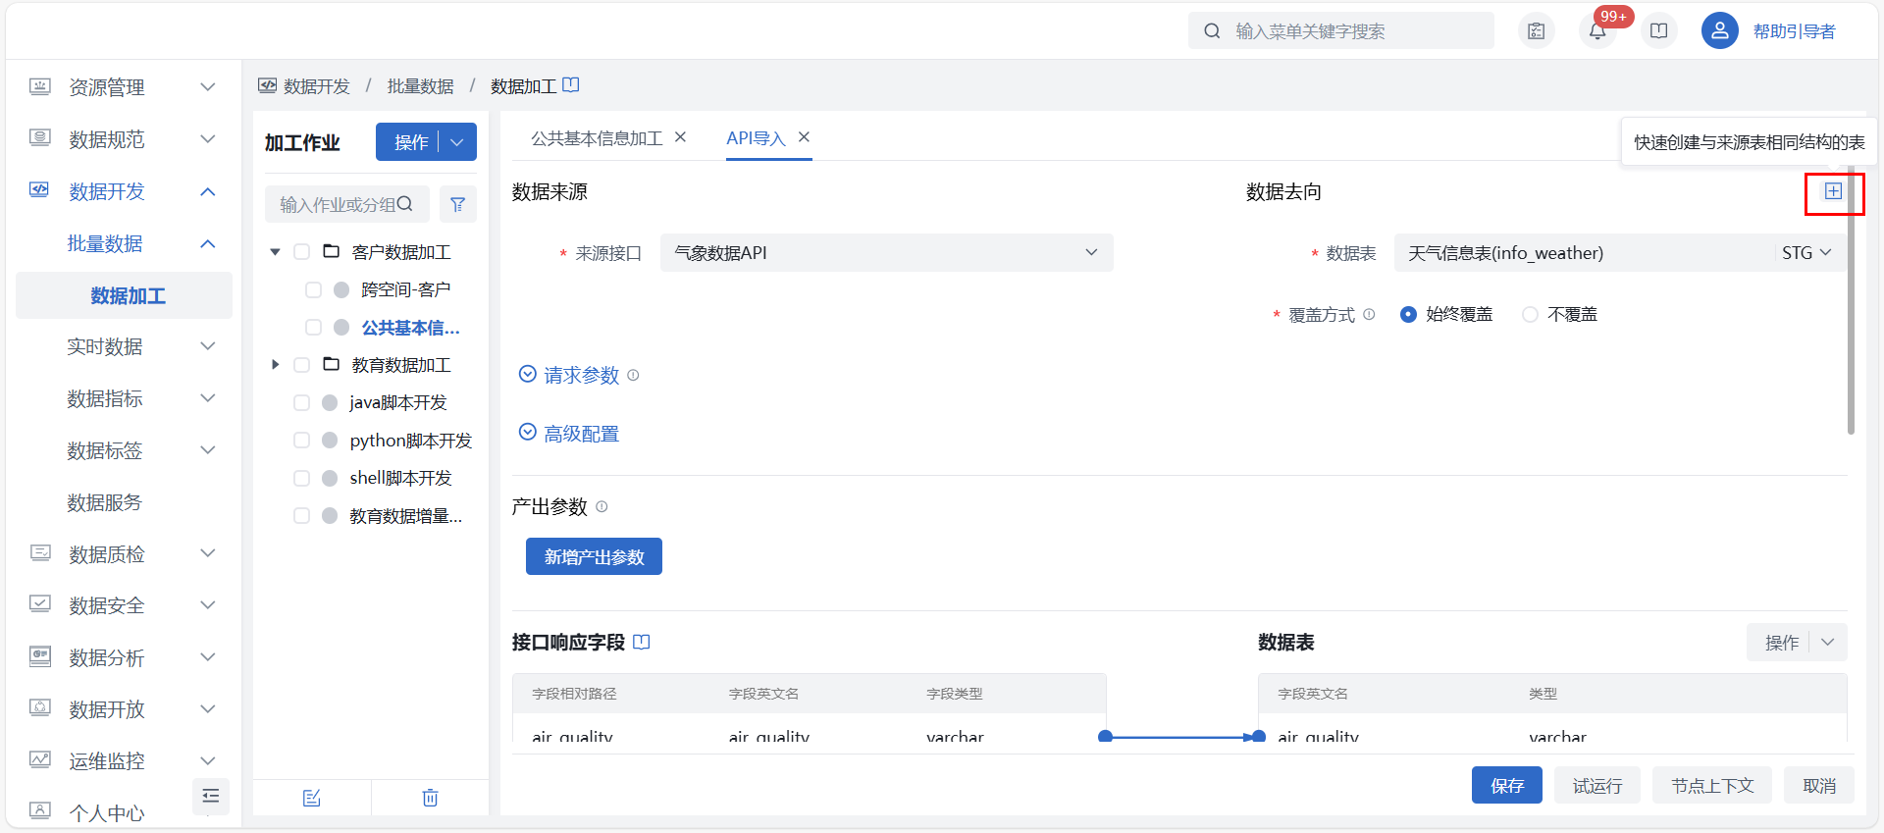Expand the 教育数据加工 tree folder arrow
1884x833 pixels.
[276, 365]
